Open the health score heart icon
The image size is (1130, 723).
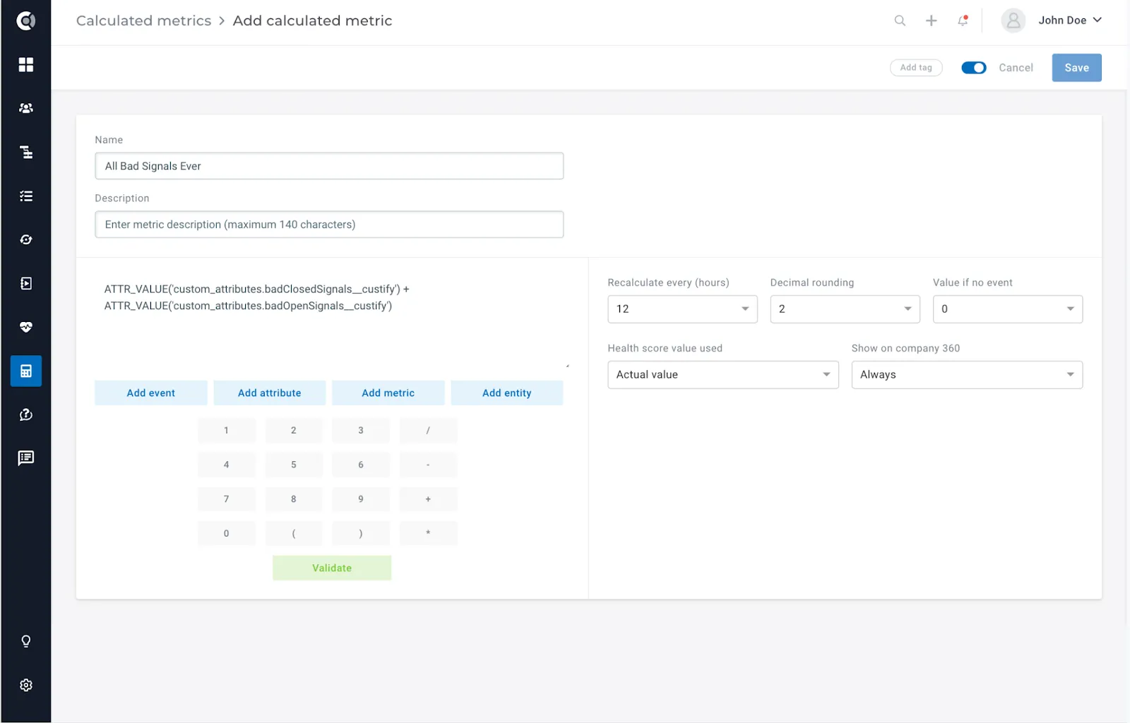coord(26,327)
